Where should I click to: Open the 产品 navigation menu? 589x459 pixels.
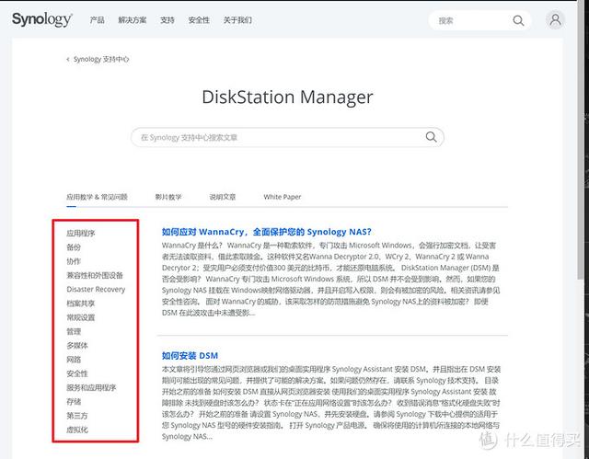click(x=97, y=20)
